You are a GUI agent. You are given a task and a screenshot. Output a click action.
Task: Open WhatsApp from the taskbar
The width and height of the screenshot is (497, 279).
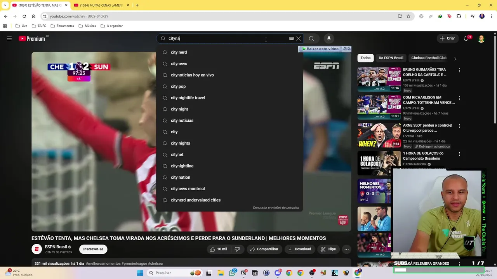pos(233,273)
